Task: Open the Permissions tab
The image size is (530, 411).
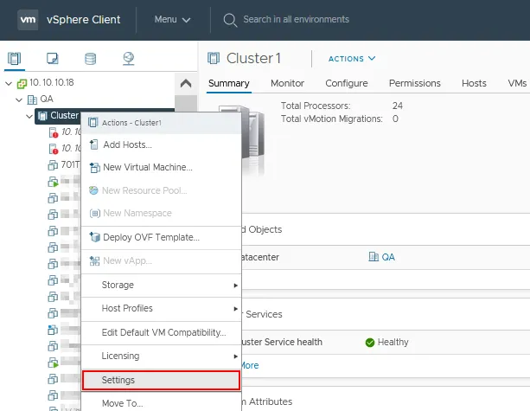Action: pos(414,83)
